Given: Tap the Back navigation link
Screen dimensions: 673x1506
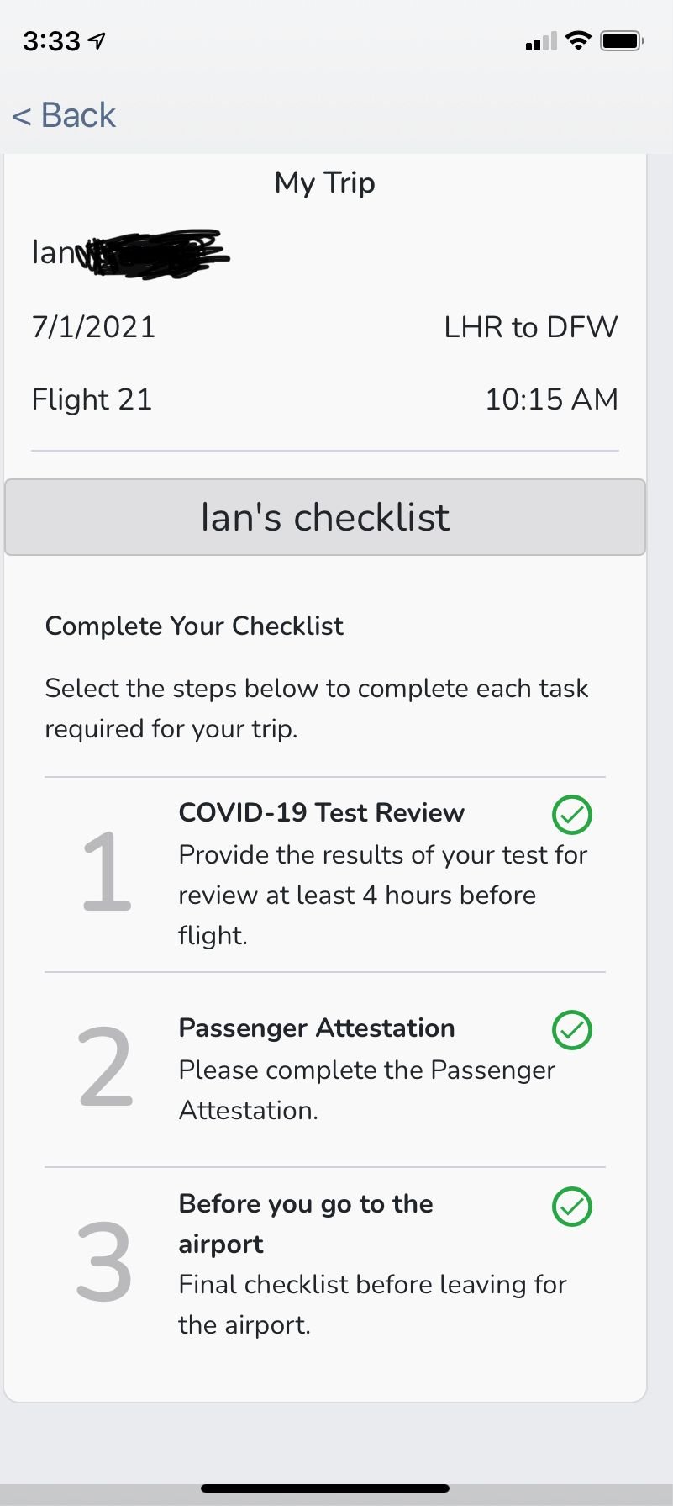Looking at the screenshot, I should point(65,115).
